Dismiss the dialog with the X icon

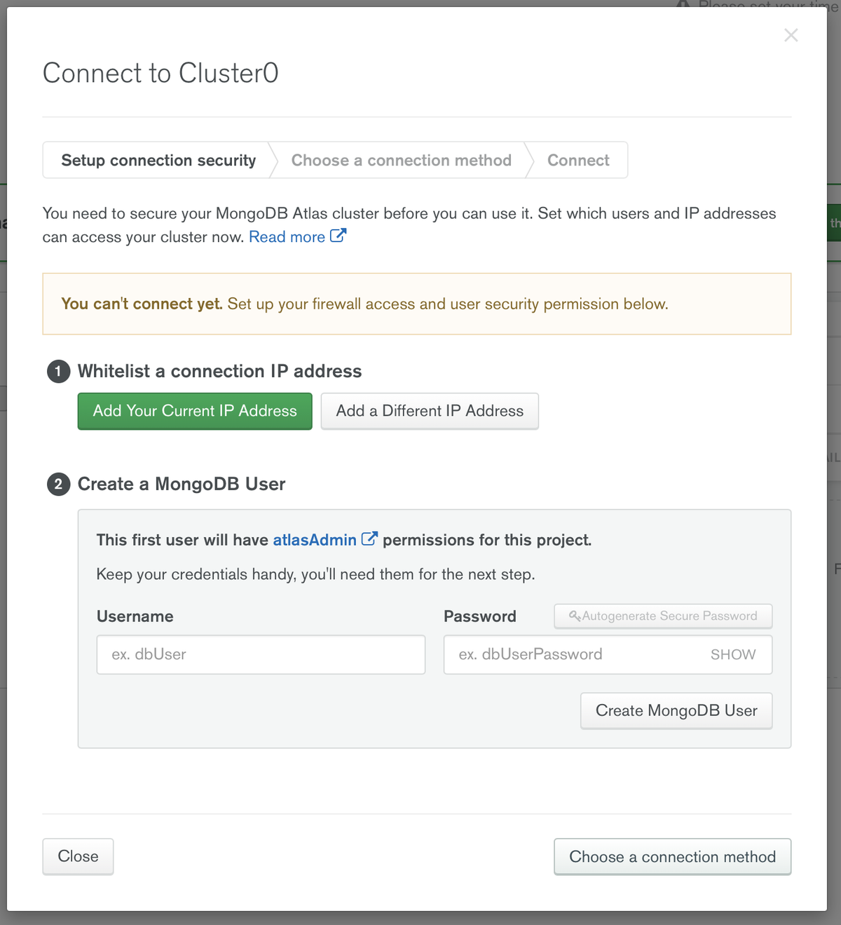click(791, 35)
